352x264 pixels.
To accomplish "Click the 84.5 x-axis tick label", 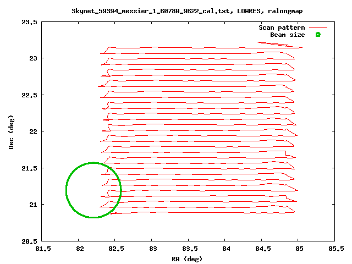I will pos(263,249).
